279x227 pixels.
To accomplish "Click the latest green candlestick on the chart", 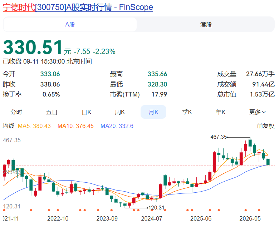I will pos(268,162).
